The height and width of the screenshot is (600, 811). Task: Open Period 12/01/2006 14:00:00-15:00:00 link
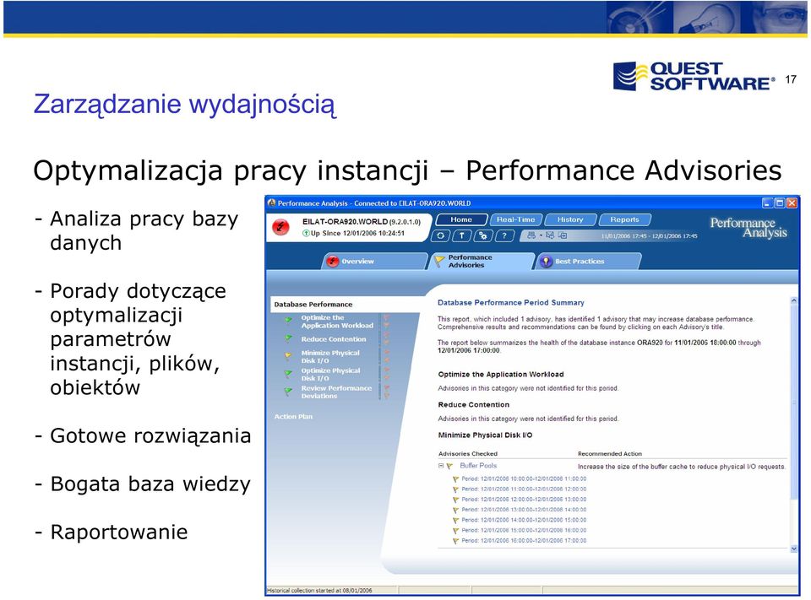[x=524, y=521]
